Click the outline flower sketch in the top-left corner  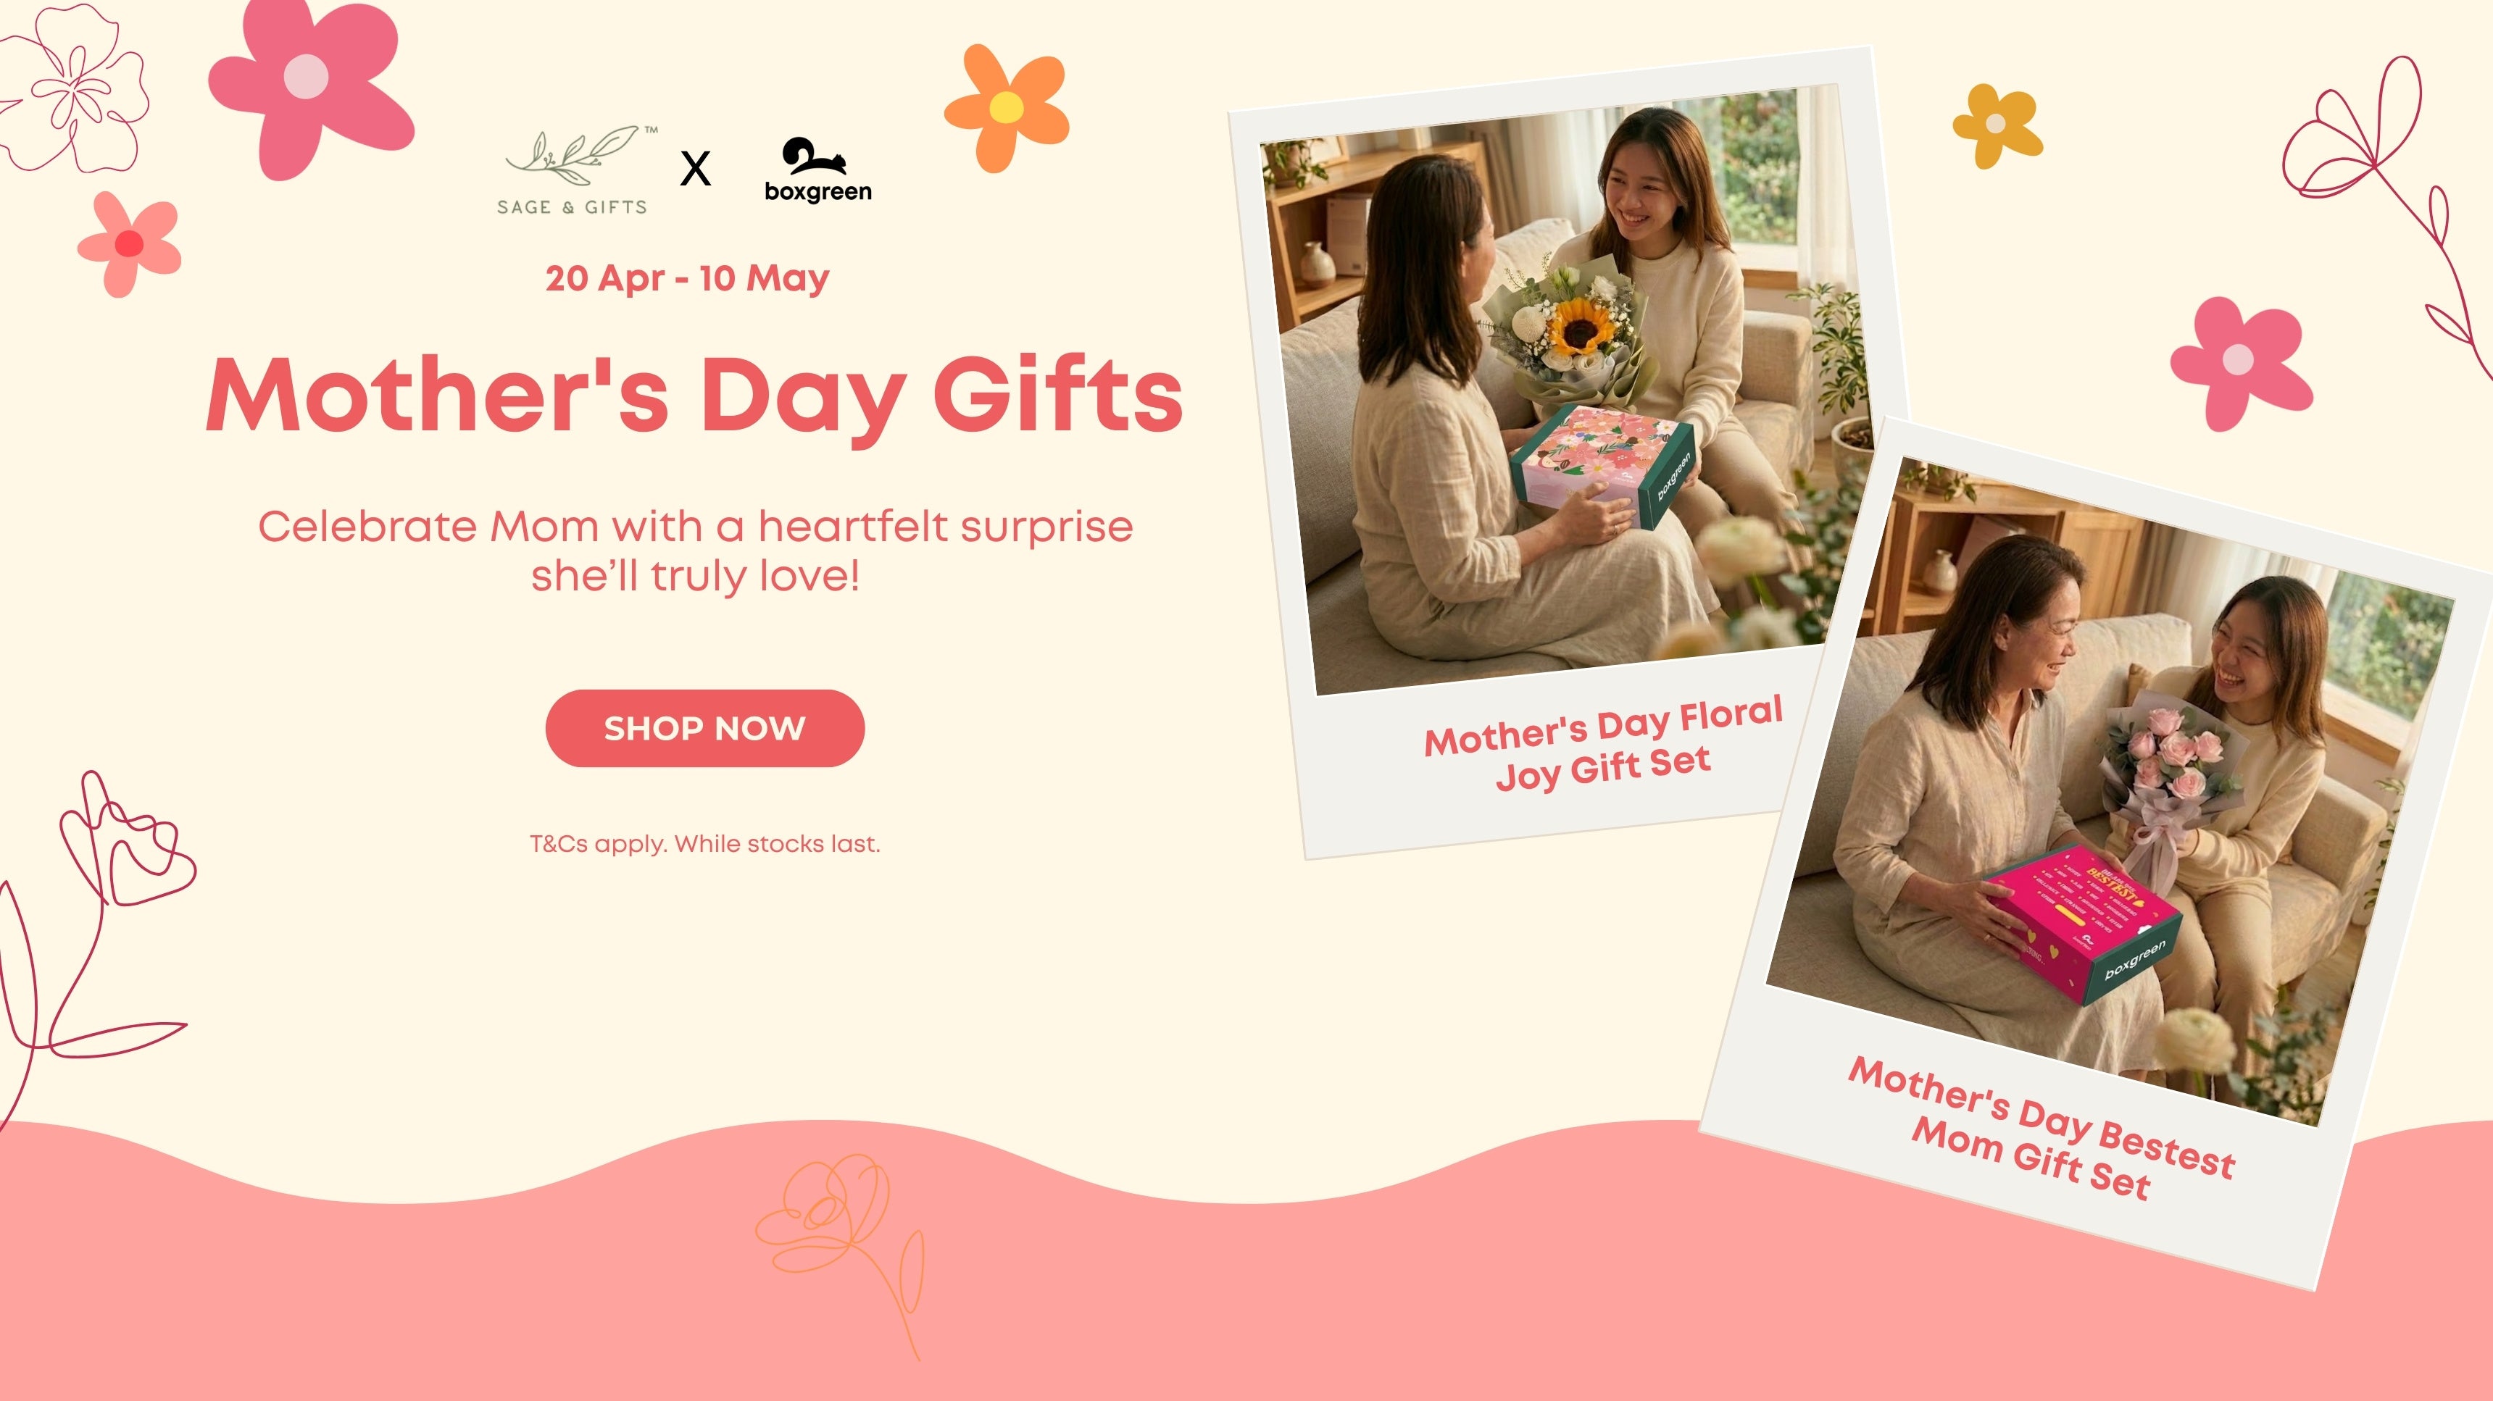72,89
